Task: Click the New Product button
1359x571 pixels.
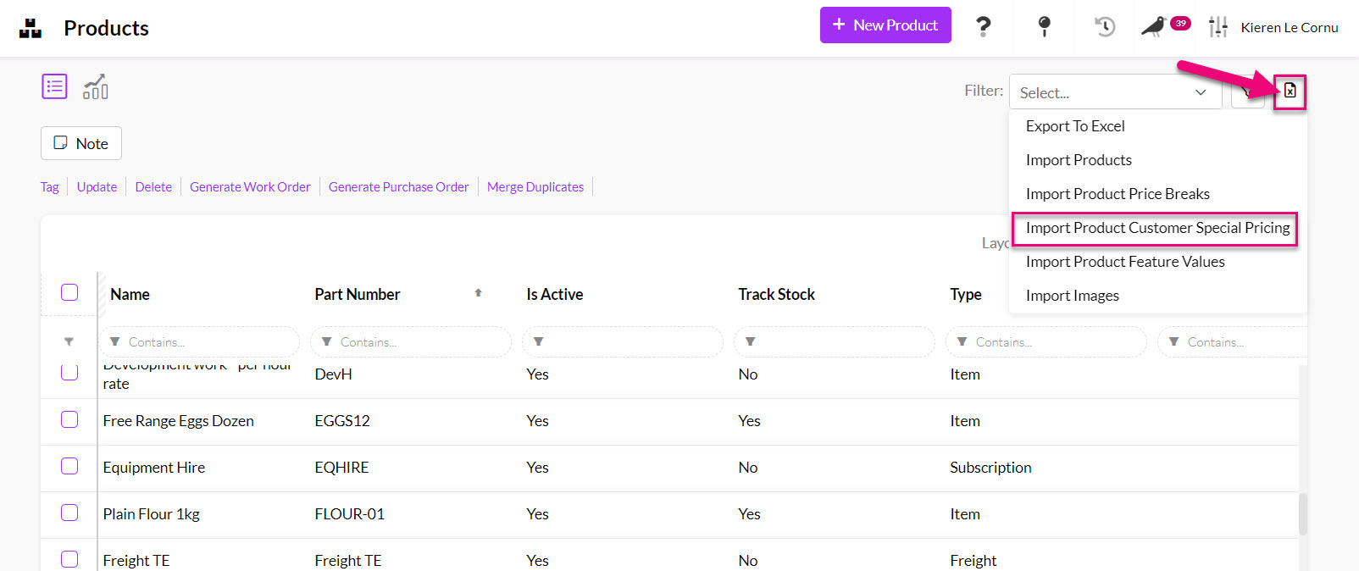Action: (x=885, y=25)
